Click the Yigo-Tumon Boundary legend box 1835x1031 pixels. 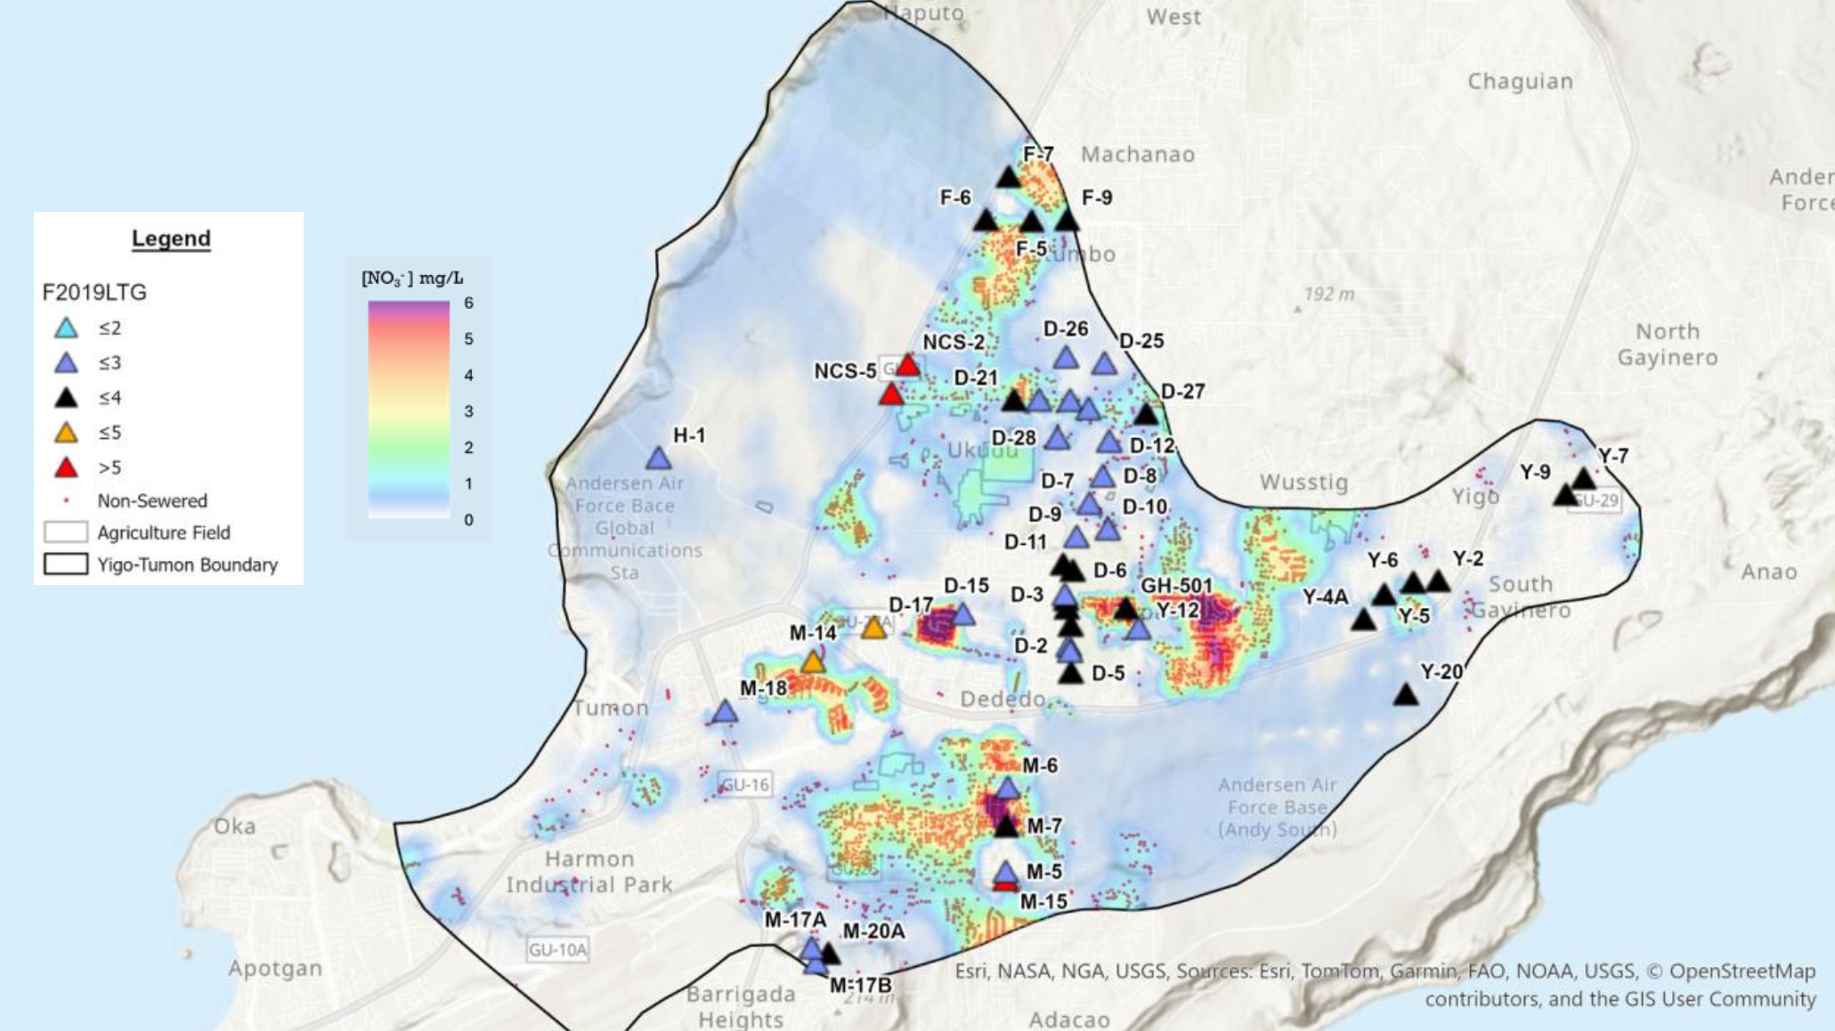66,564
